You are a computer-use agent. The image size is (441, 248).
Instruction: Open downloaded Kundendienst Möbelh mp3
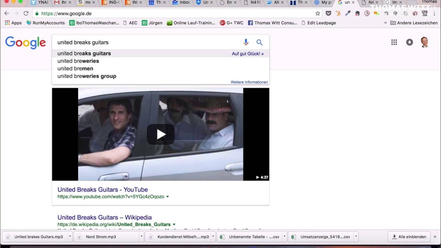(178, 237)
